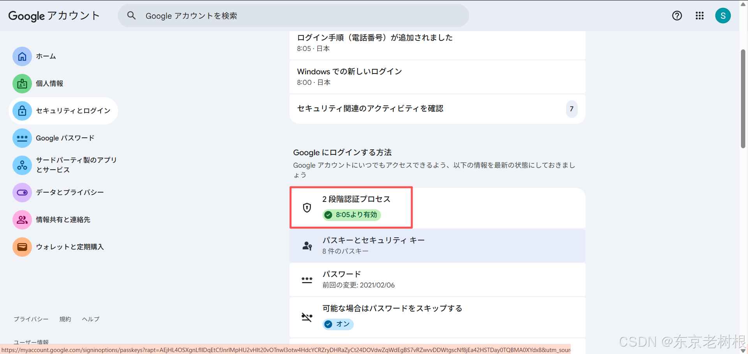Open データとプライバシー sidebar item
The width and height of the screenshot is (748, 354).
tap(63, 193)
